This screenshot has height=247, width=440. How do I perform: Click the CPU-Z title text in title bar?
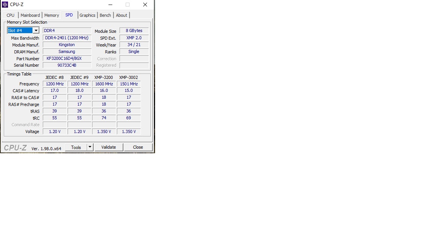tap(16, 5)
